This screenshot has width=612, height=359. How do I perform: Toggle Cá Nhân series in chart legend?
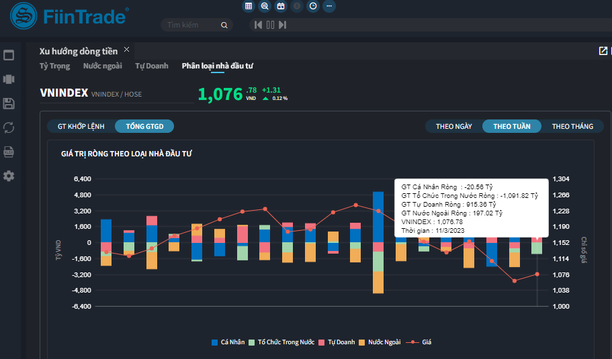pos(228,342)
